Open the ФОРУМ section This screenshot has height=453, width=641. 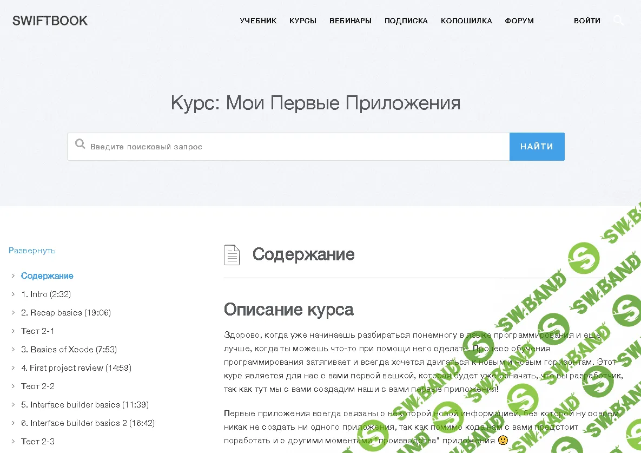(519, 21)
